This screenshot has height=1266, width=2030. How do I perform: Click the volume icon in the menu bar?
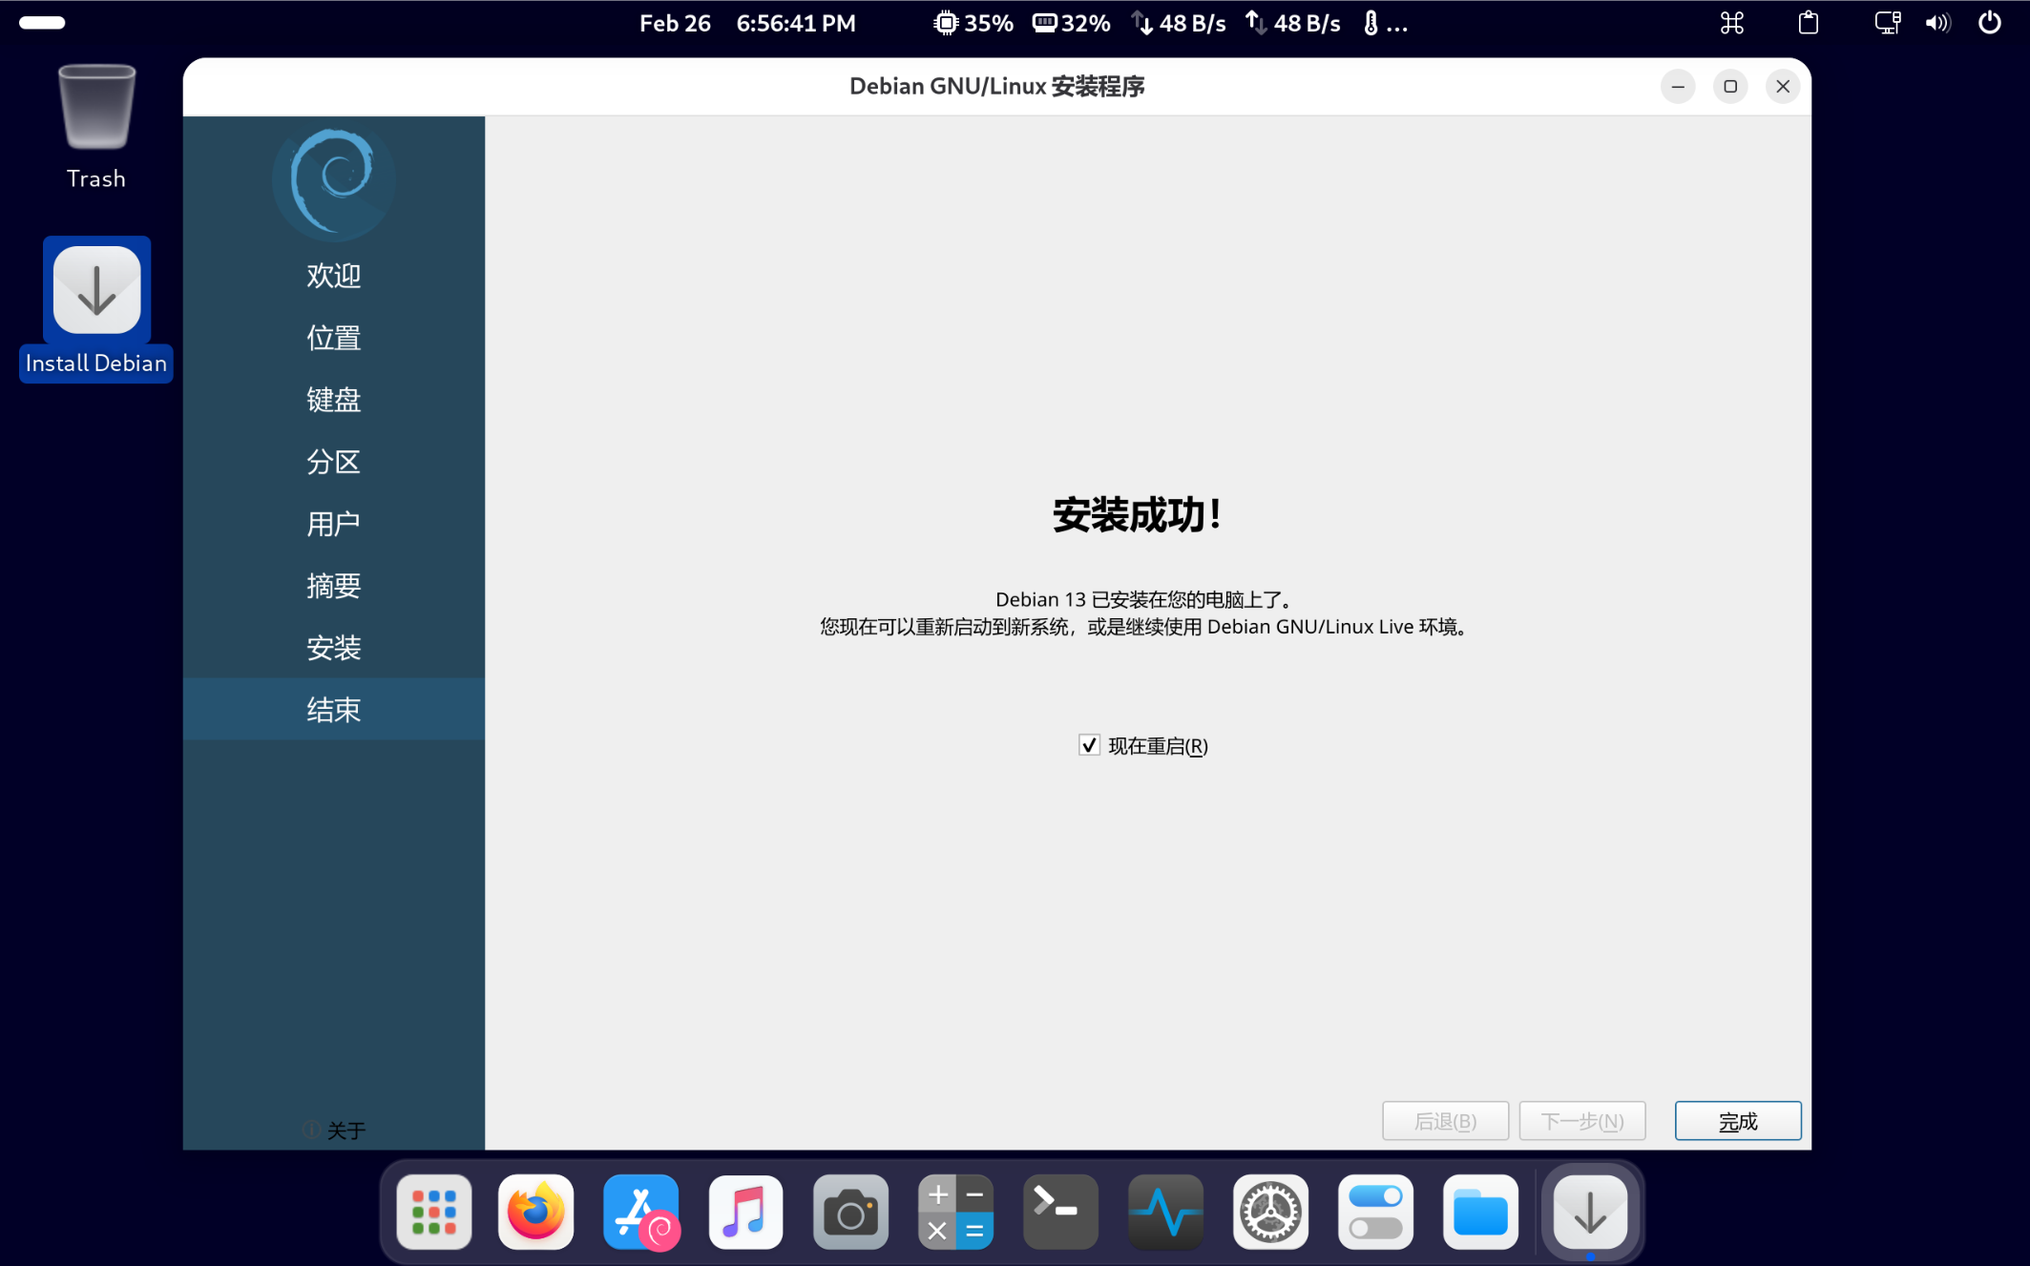(1937, 22)
